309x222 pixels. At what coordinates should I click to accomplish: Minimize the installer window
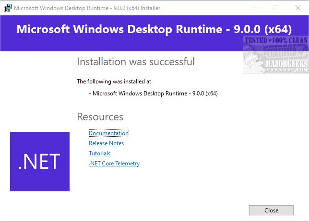pos(253,8)
